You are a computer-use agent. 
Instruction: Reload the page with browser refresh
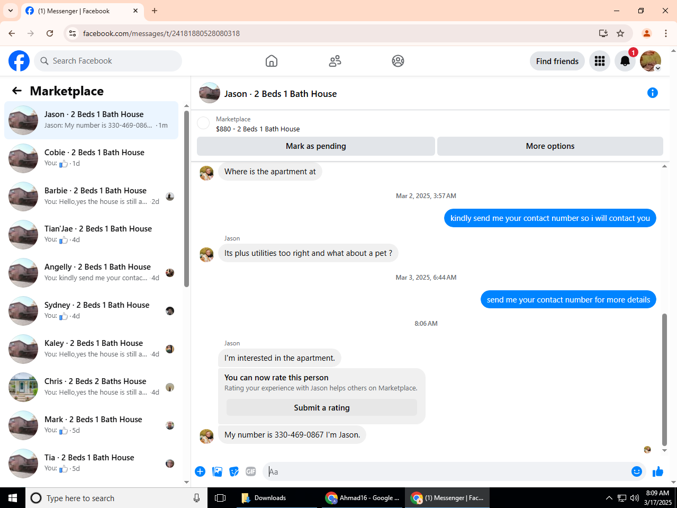pyautogui.click(x=50, y=33)
